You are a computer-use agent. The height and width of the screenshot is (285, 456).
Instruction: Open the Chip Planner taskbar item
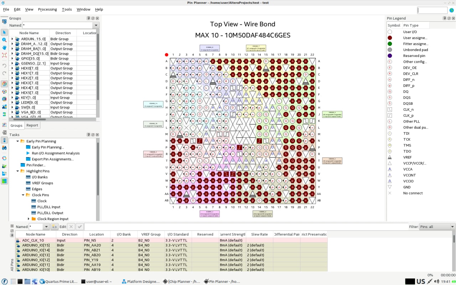pyautogui.click(x=181, y=281)
